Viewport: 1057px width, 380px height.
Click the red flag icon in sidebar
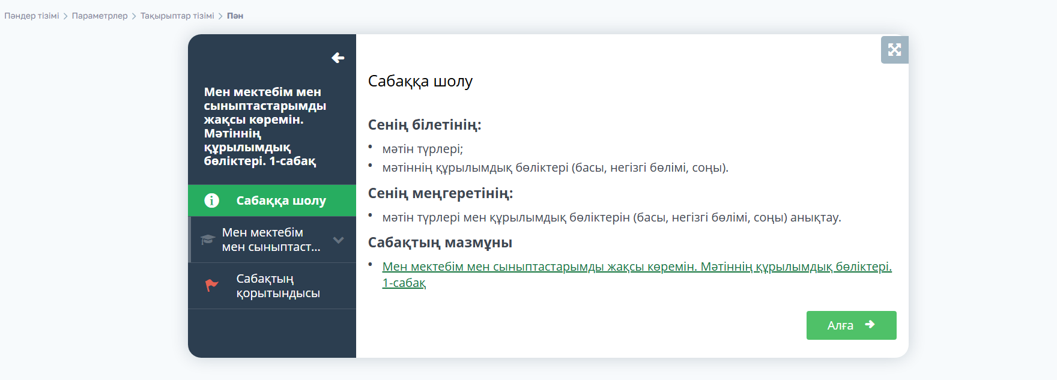(211, 286)
